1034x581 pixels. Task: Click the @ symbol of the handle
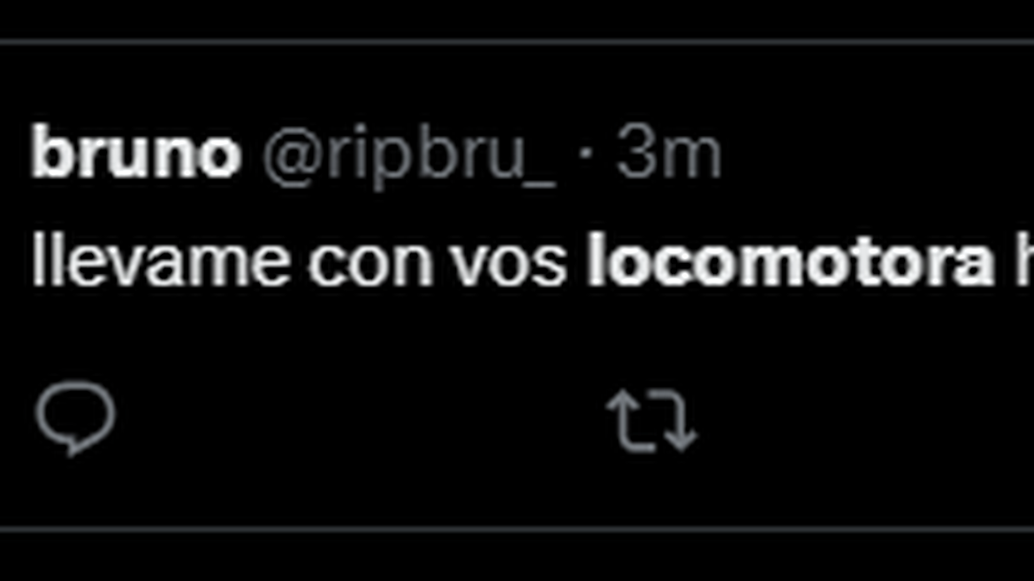(290, 157)
